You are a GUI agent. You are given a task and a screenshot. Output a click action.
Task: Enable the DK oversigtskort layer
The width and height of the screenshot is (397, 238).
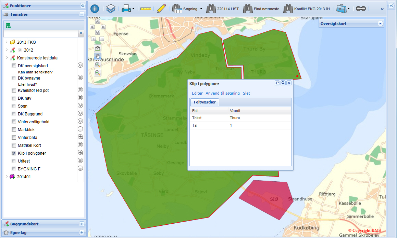14,66
